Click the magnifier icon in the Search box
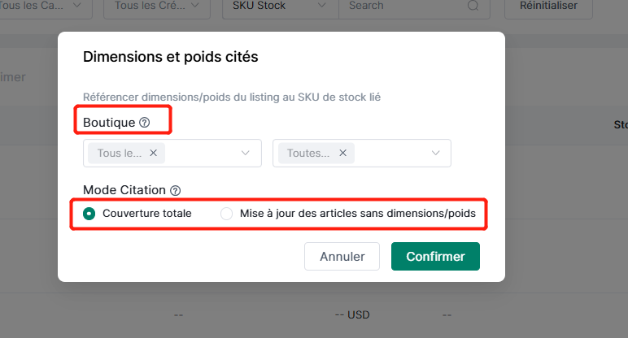 473,6
